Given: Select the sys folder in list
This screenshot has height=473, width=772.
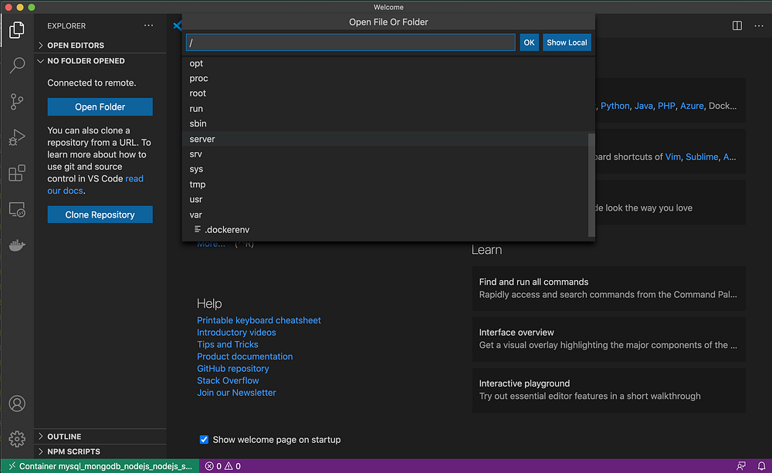Looking at the screenshot, I should pos(385,169).
